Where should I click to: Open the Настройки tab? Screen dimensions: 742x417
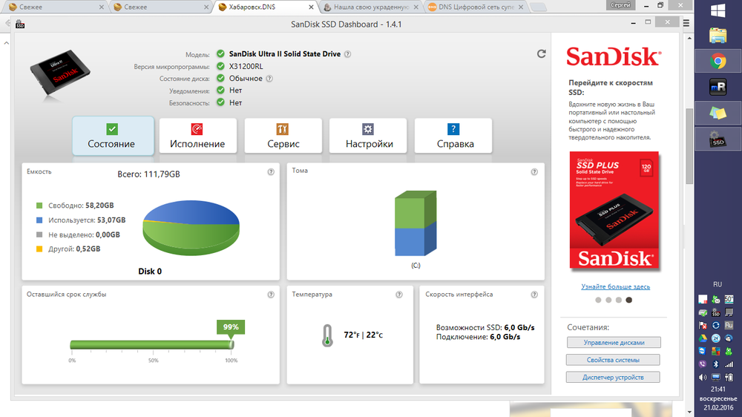(368, 136)
